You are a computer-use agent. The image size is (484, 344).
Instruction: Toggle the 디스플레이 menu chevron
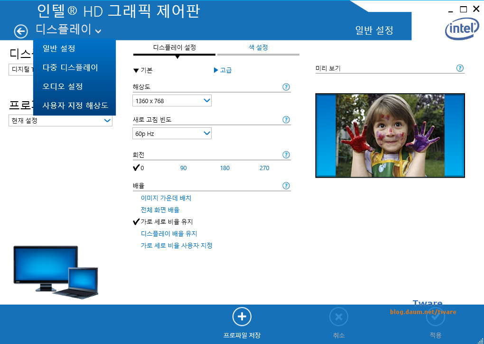coord(98,31)
